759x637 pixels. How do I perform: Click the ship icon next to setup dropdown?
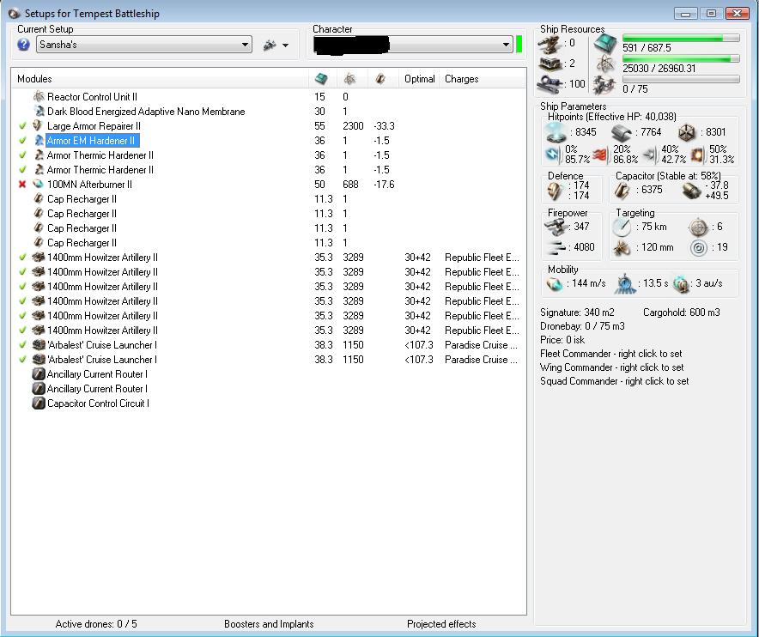click(x=270, y=45)
